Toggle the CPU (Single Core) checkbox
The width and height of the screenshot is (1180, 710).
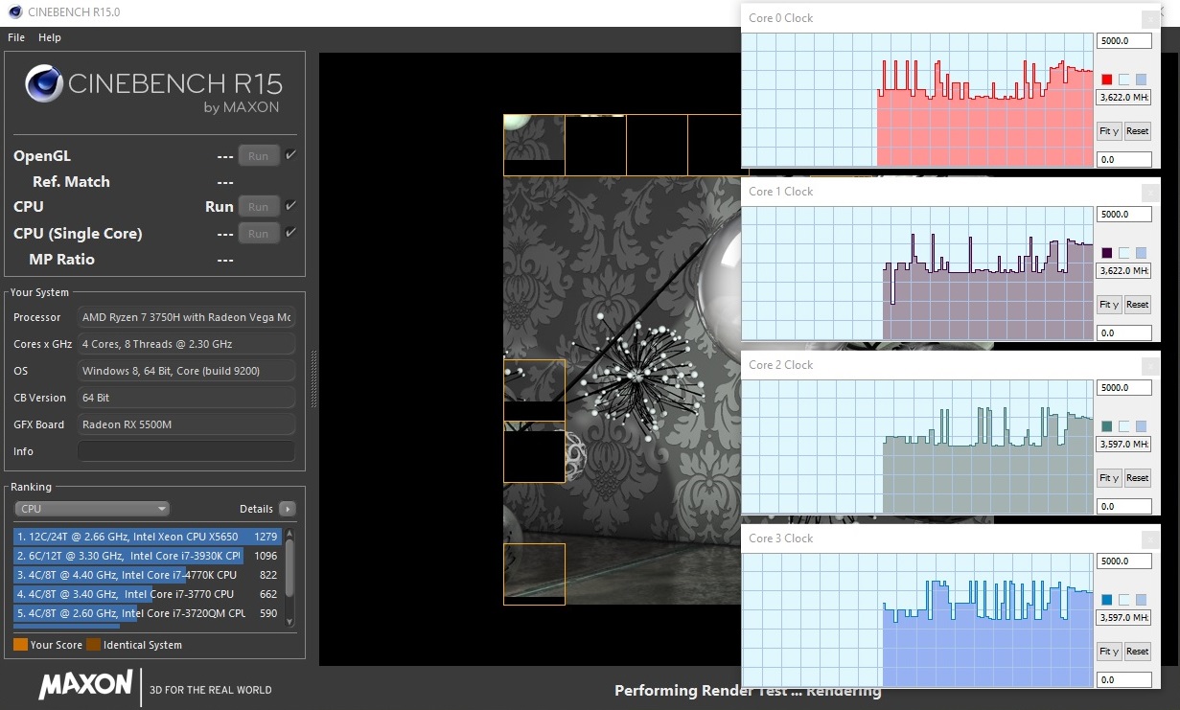click(290, 233)
